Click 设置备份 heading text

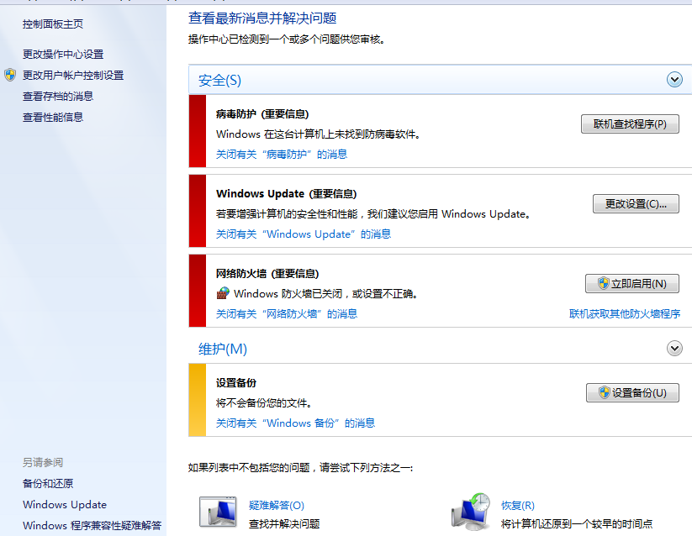(x=236, y=383)
